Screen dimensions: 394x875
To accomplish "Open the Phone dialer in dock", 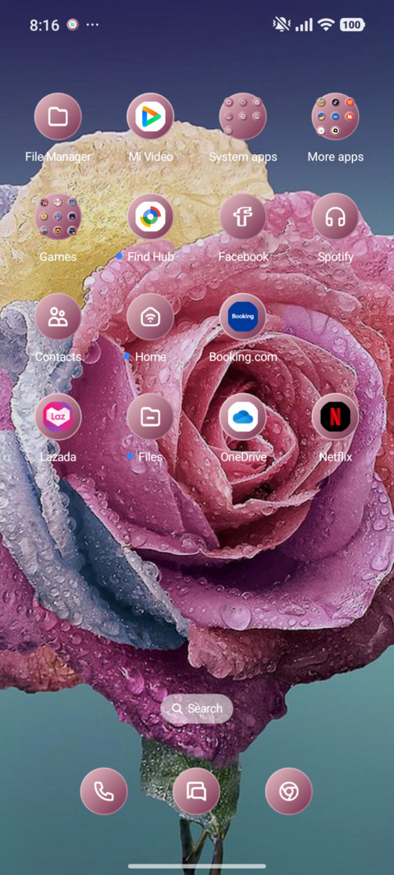I will (x=103, y=791).
